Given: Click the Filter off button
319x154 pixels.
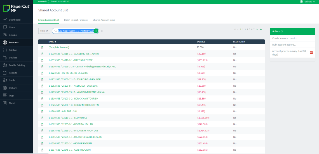Looking at the screenshot, I should click(44, 31).
